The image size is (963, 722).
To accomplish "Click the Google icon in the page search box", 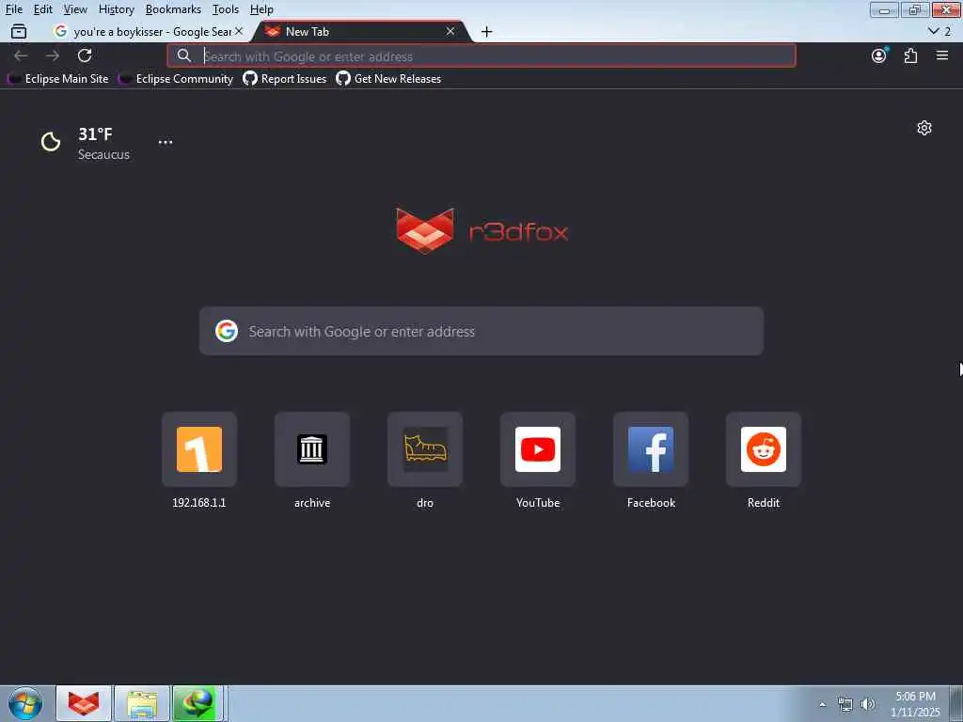I will 227,332.
